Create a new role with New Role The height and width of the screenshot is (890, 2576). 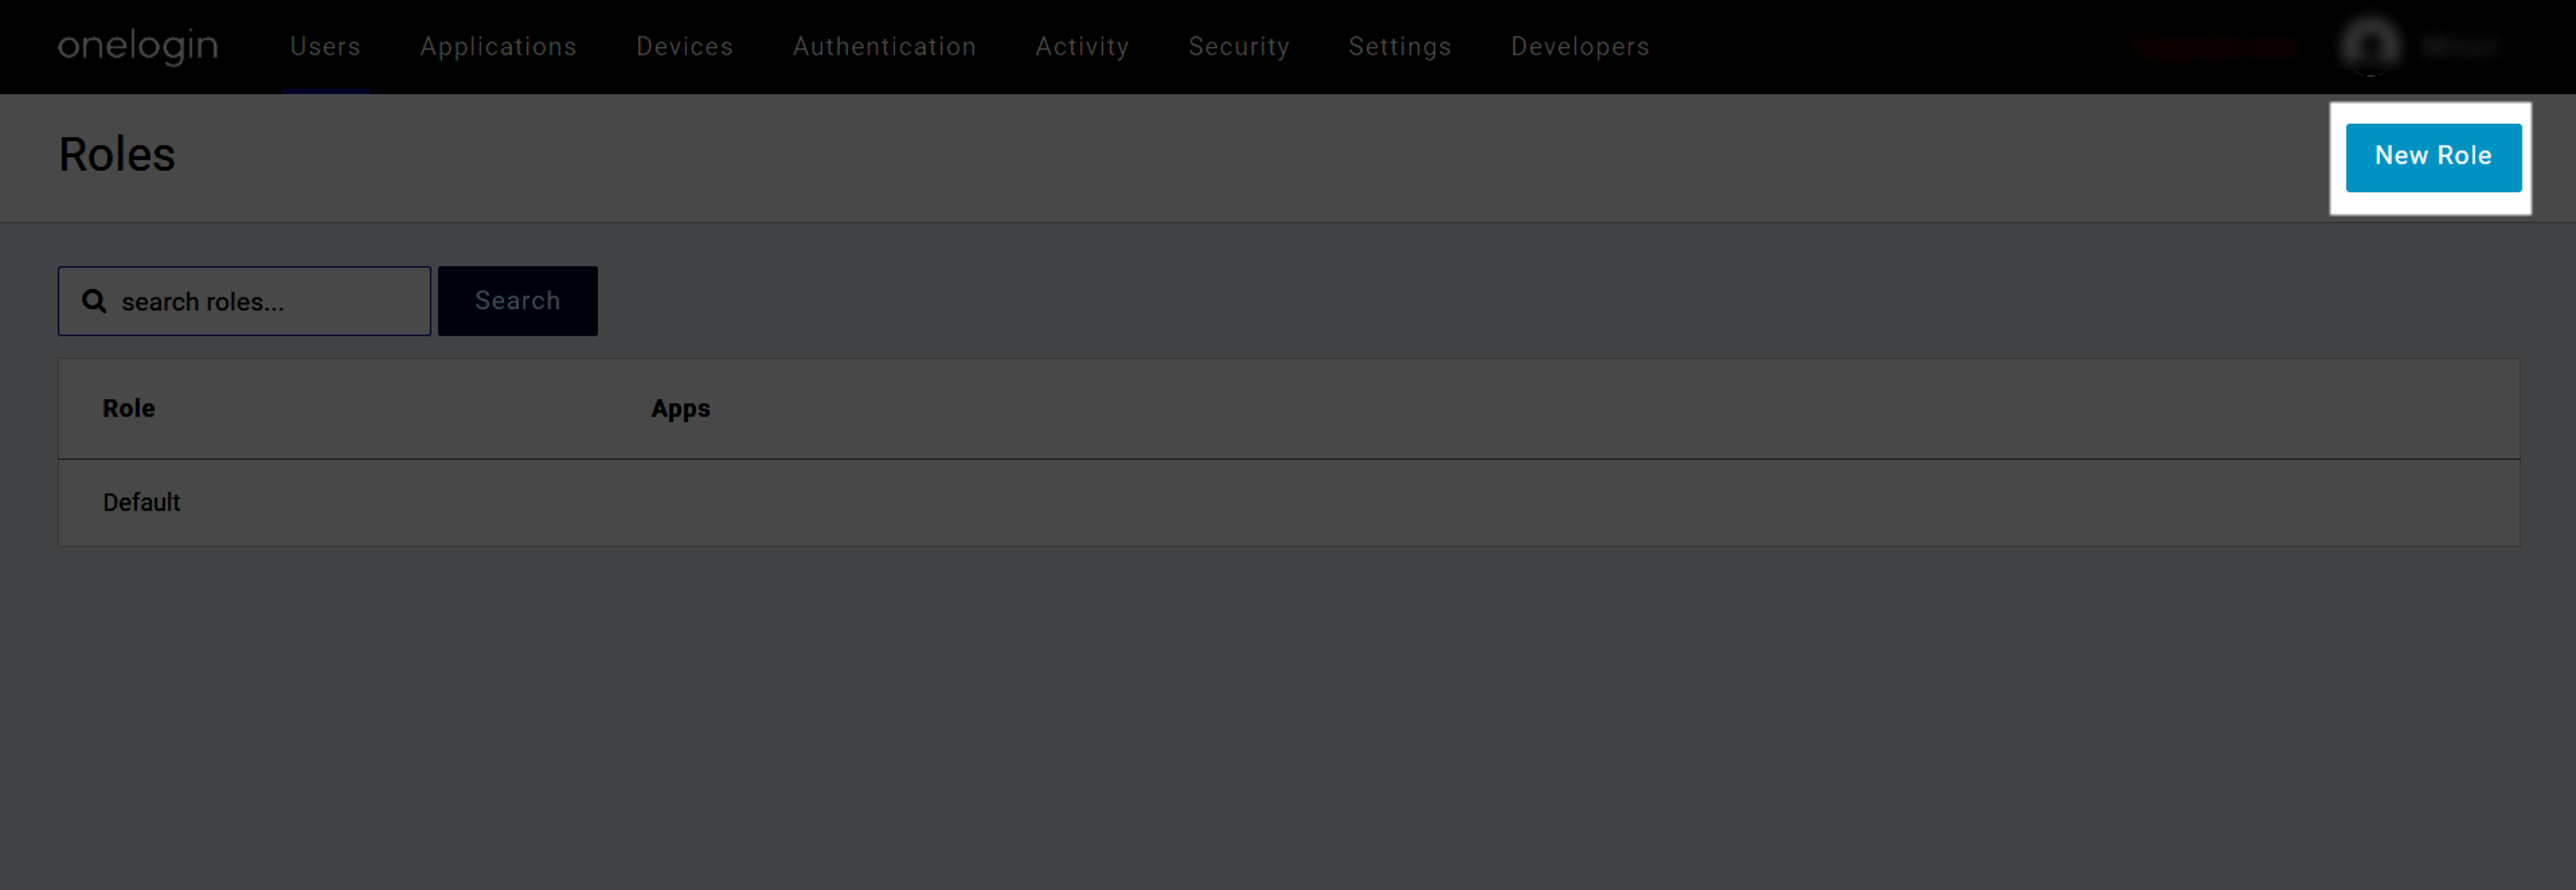click(2433, 157)
